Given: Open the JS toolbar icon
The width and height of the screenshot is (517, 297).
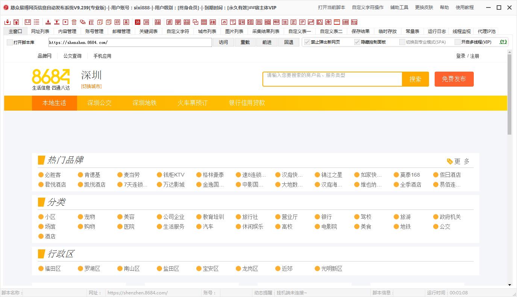Looking at the screenshot, I should [x=224, y=22].
